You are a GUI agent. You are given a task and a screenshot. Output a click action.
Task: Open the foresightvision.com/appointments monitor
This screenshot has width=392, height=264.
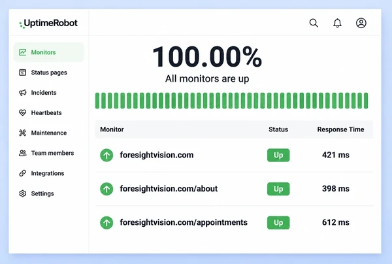pos(184,222)
